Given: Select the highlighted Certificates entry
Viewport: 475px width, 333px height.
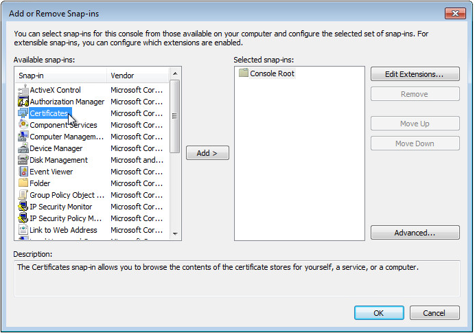Looking at the screenshot, I should 50,113.
